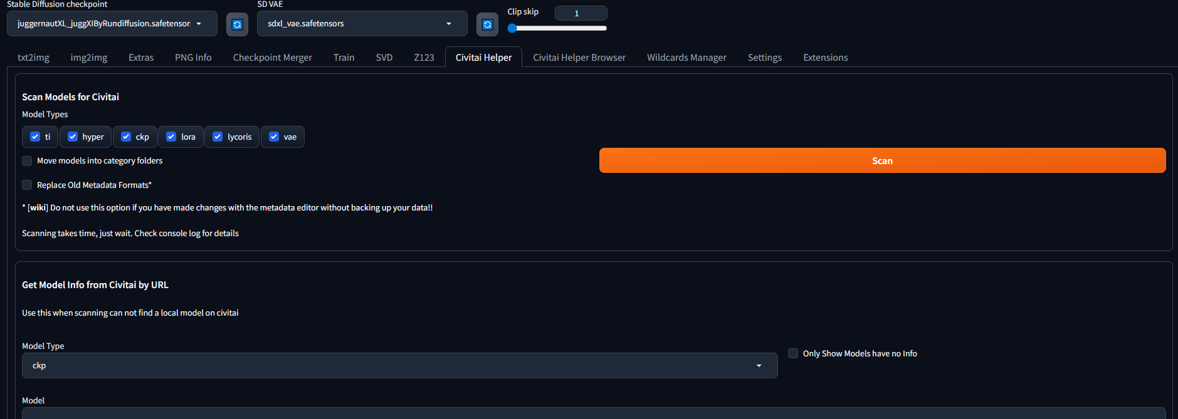Image resolution: width=1178 pixels, height=419 pixels.
Task: Enable Move models into category folders
Action: point(27,161)
